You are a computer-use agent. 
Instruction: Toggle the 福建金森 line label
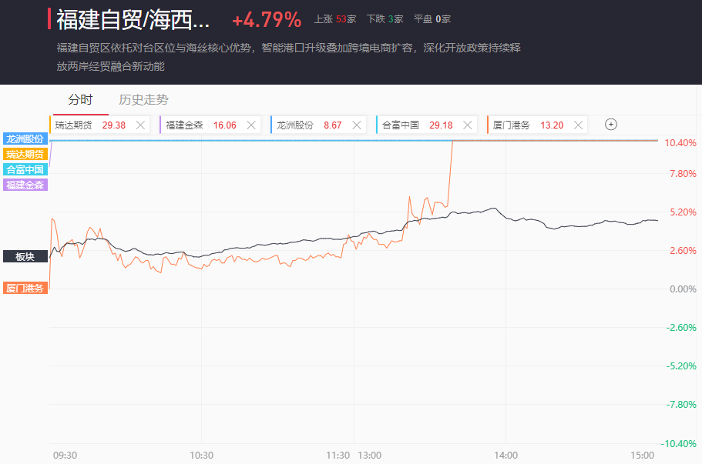pos(25,185)
